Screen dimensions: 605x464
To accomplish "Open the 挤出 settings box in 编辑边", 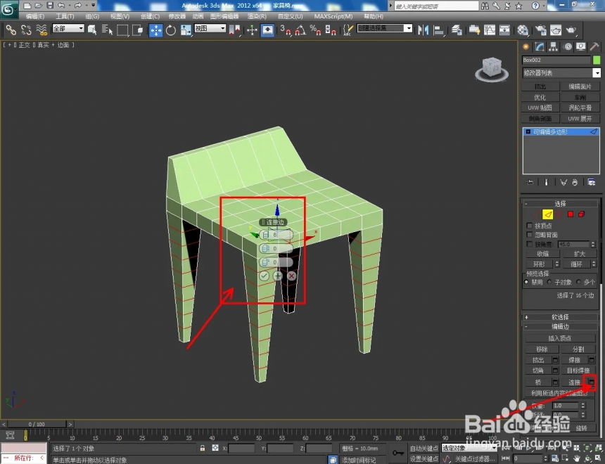I will (555, 360).
